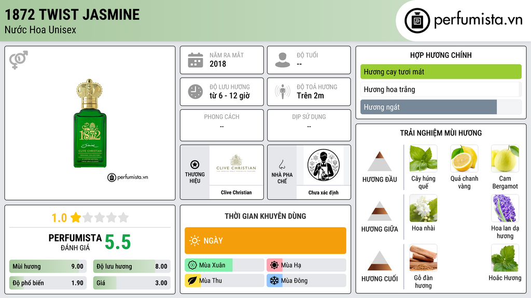Select the Mùa Xuân season bar
Screen dimensions: 531x298
point(224,265)
